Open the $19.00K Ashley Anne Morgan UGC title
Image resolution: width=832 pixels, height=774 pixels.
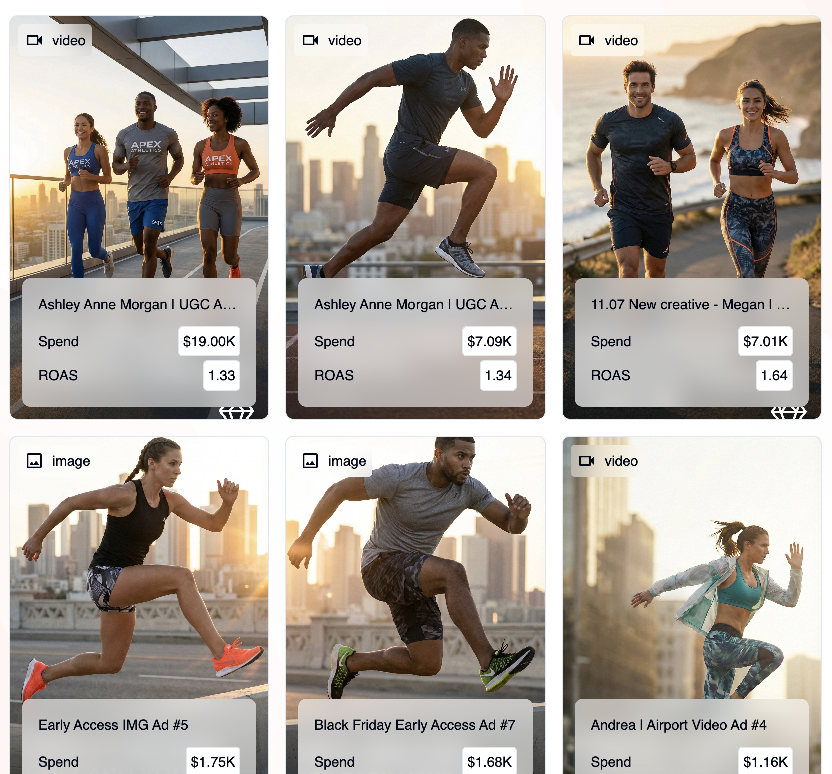137,304
